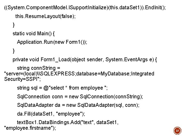This screenshot has width=186, height=139.
Task: Click the SqlDataAdapter da line
Action: (78, 105)
